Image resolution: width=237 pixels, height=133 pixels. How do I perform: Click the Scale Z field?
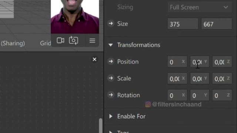pyautogui.click(x=222, y=78)
